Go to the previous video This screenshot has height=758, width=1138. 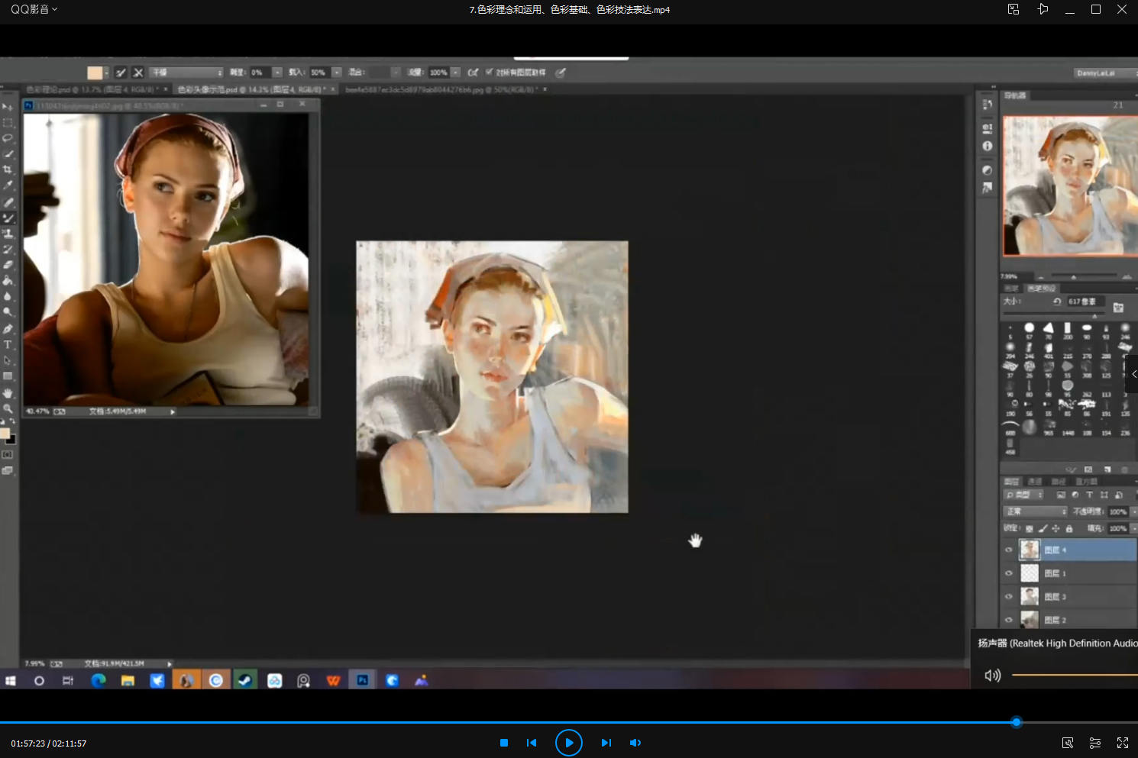tap(532, 743)
